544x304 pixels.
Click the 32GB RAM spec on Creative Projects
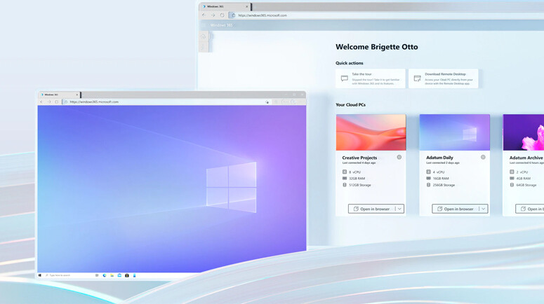pyautogui.click(x=354, y=179)
